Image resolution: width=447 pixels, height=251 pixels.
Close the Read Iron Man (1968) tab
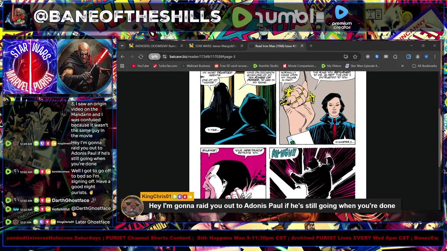pos(302,46)
